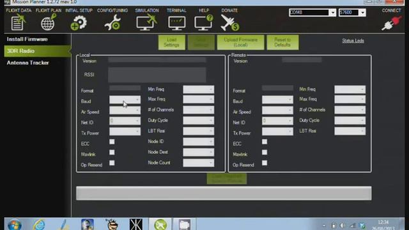This screenshot has height=230, width=409.
Task: Open the Local Baud dropdown
Action: pyautogui.click(x=125, y=100)
